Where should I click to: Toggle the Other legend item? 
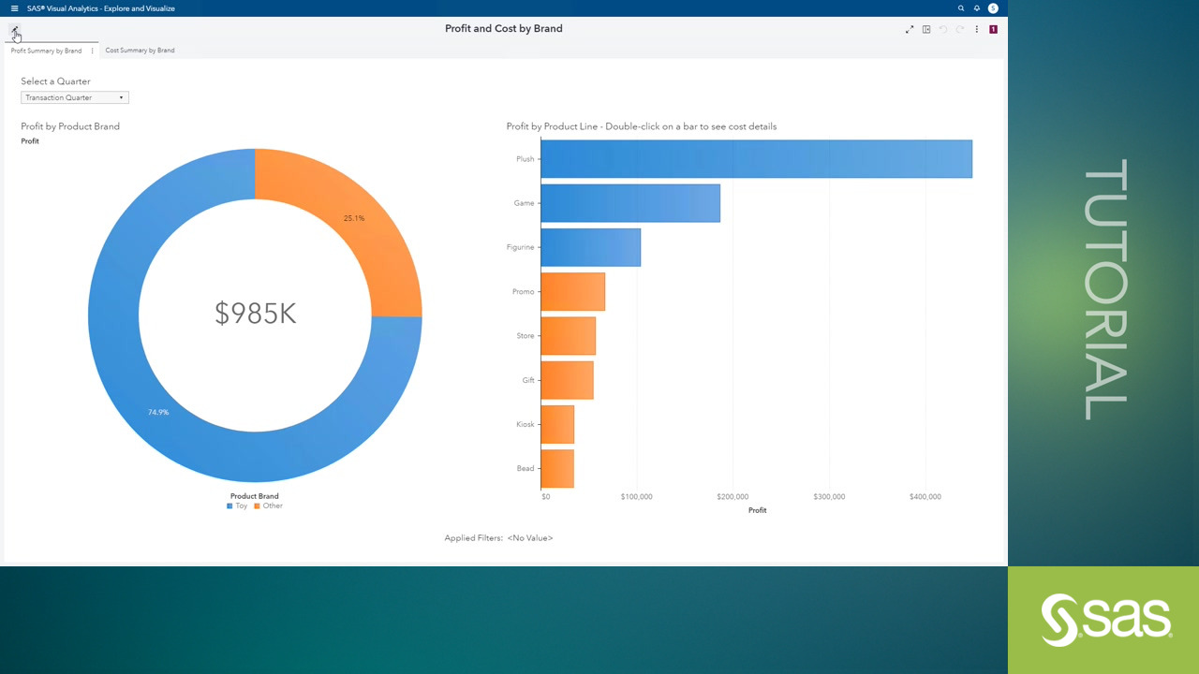[268, 505]
